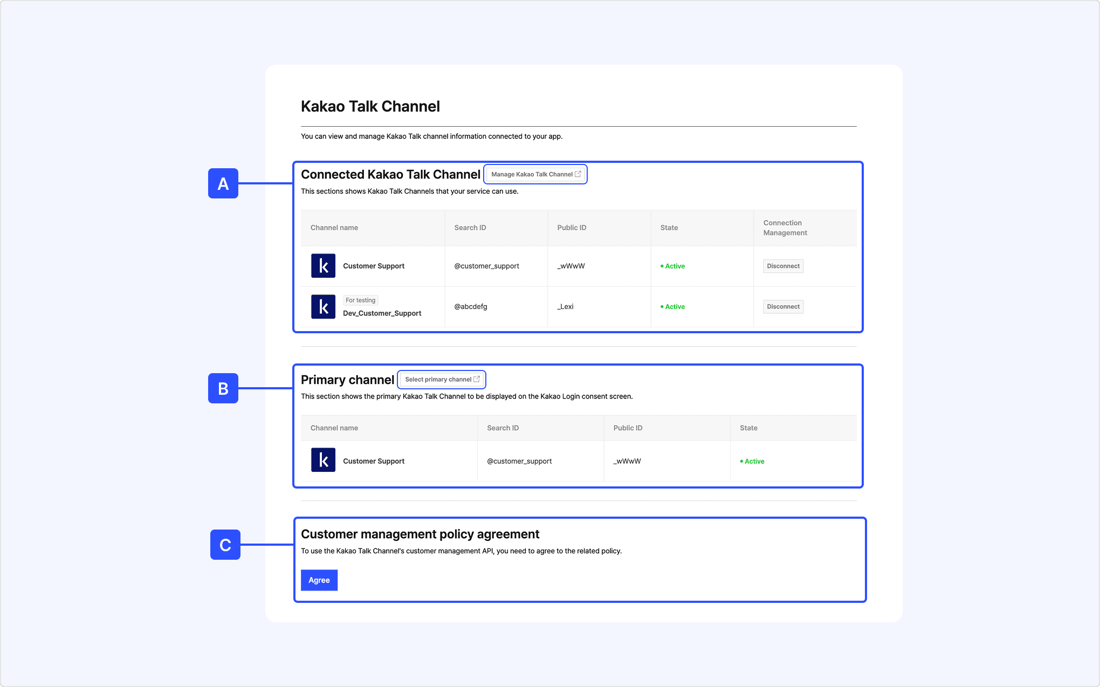This screenshot has height=687, width=1100.
Task: Click Active state in Primary channel table
Action: click(x=753, y=461)
